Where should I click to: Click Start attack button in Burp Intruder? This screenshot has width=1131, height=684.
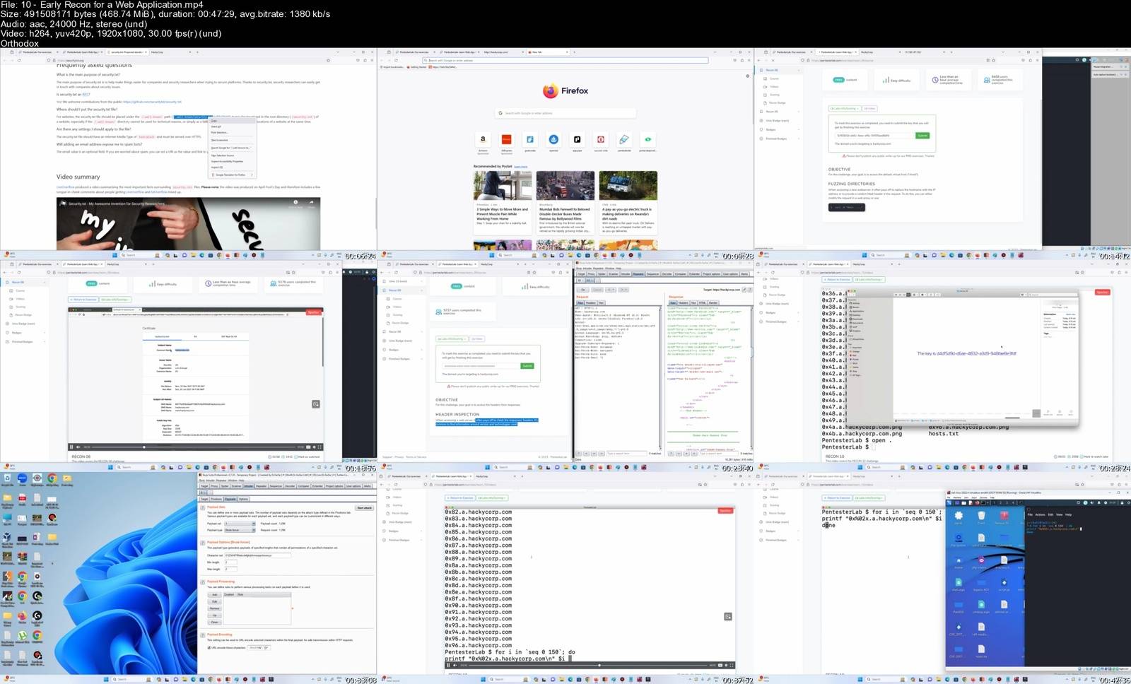(365, 508)
